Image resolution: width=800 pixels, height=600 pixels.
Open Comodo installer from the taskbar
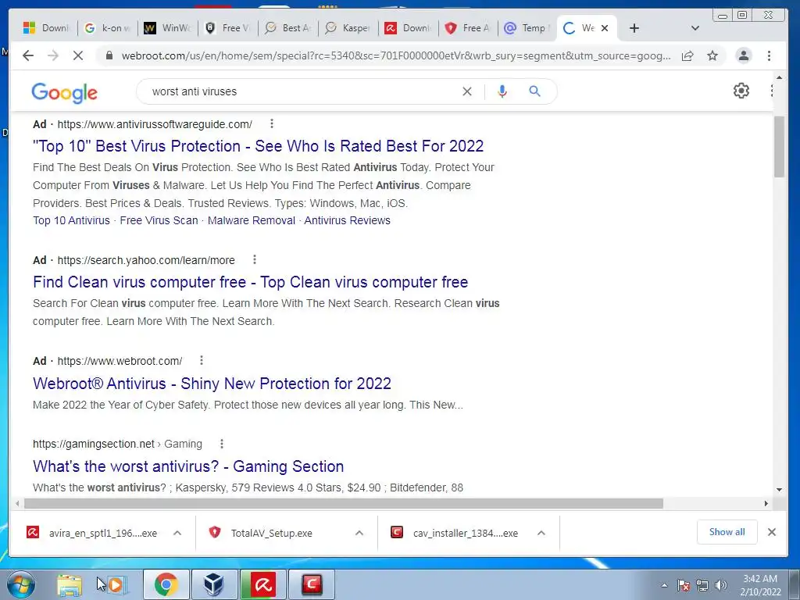(x=312, y=584)
